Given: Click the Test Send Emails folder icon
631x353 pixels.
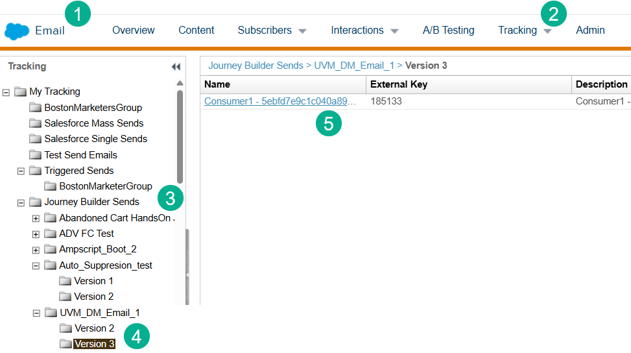Looking at the screenshot, I should (35, 155).
